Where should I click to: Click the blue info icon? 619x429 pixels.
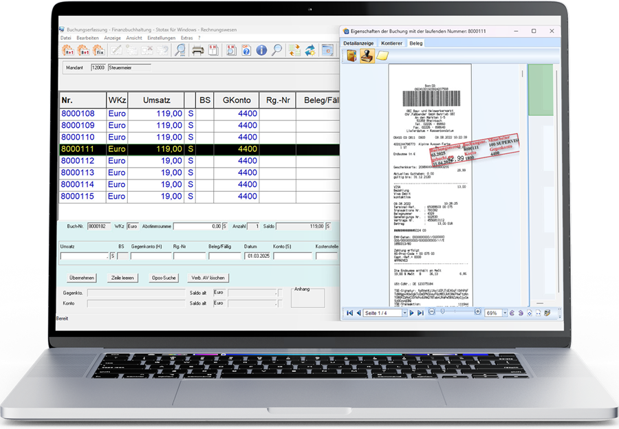261,50
